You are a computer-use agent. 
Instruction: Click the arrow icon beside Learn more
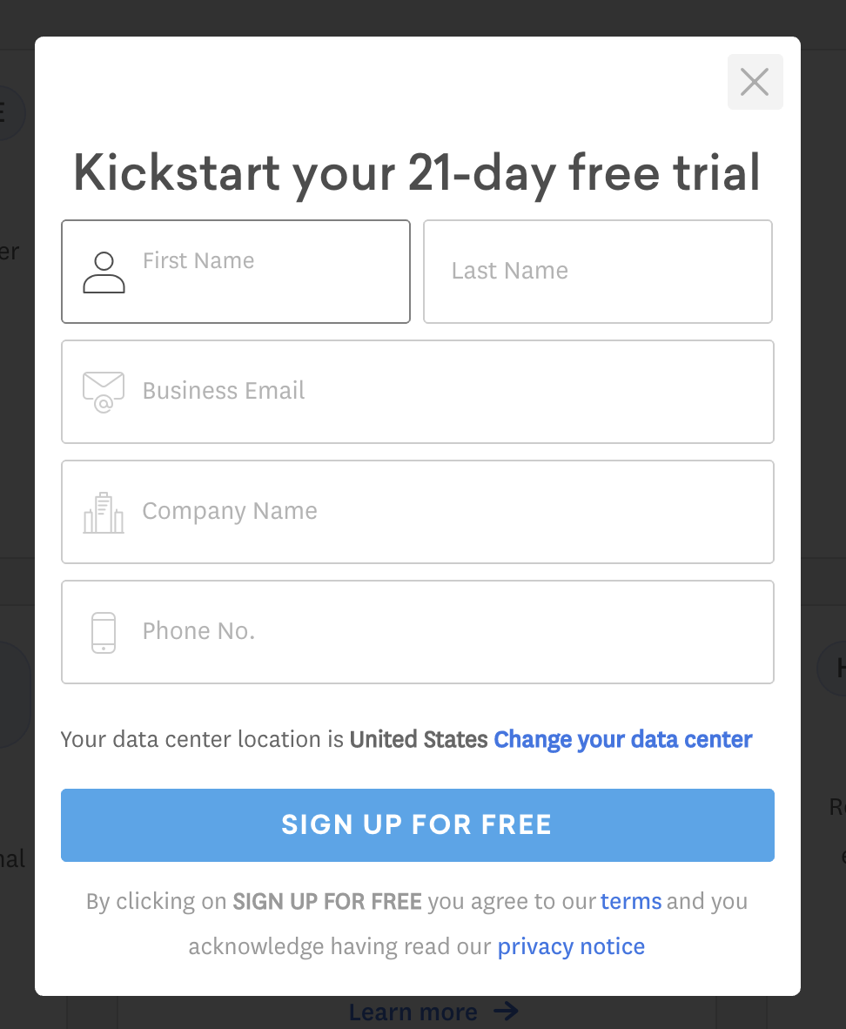click(x=506, y=1011)
